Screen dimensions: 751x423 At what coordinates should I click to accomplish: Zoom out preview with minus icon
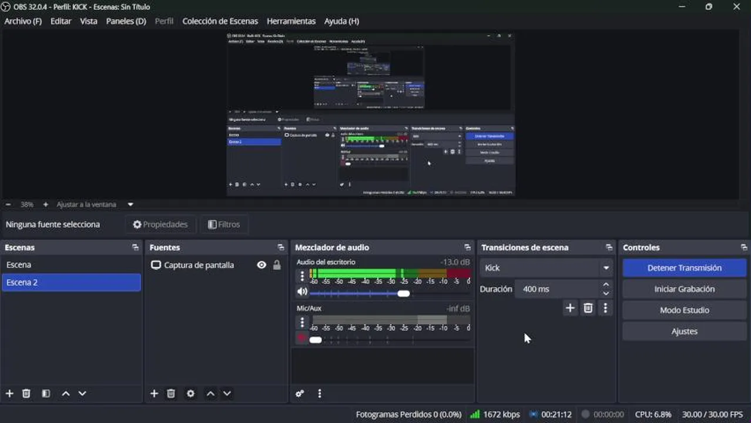[x=8, y=204]
